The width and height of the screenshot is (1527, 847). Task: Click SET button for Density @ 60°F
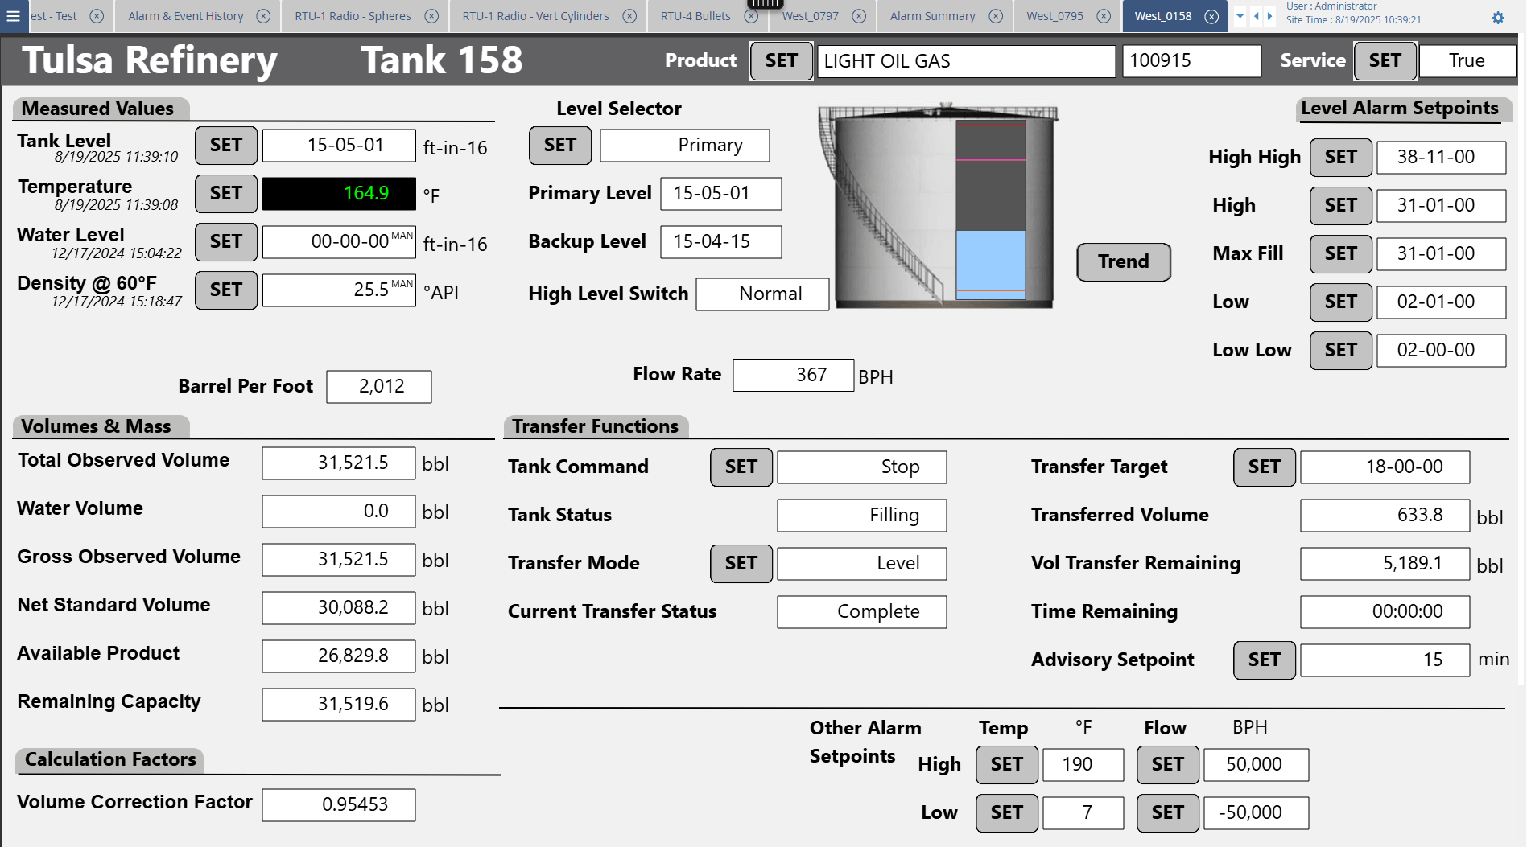[226, 290]
